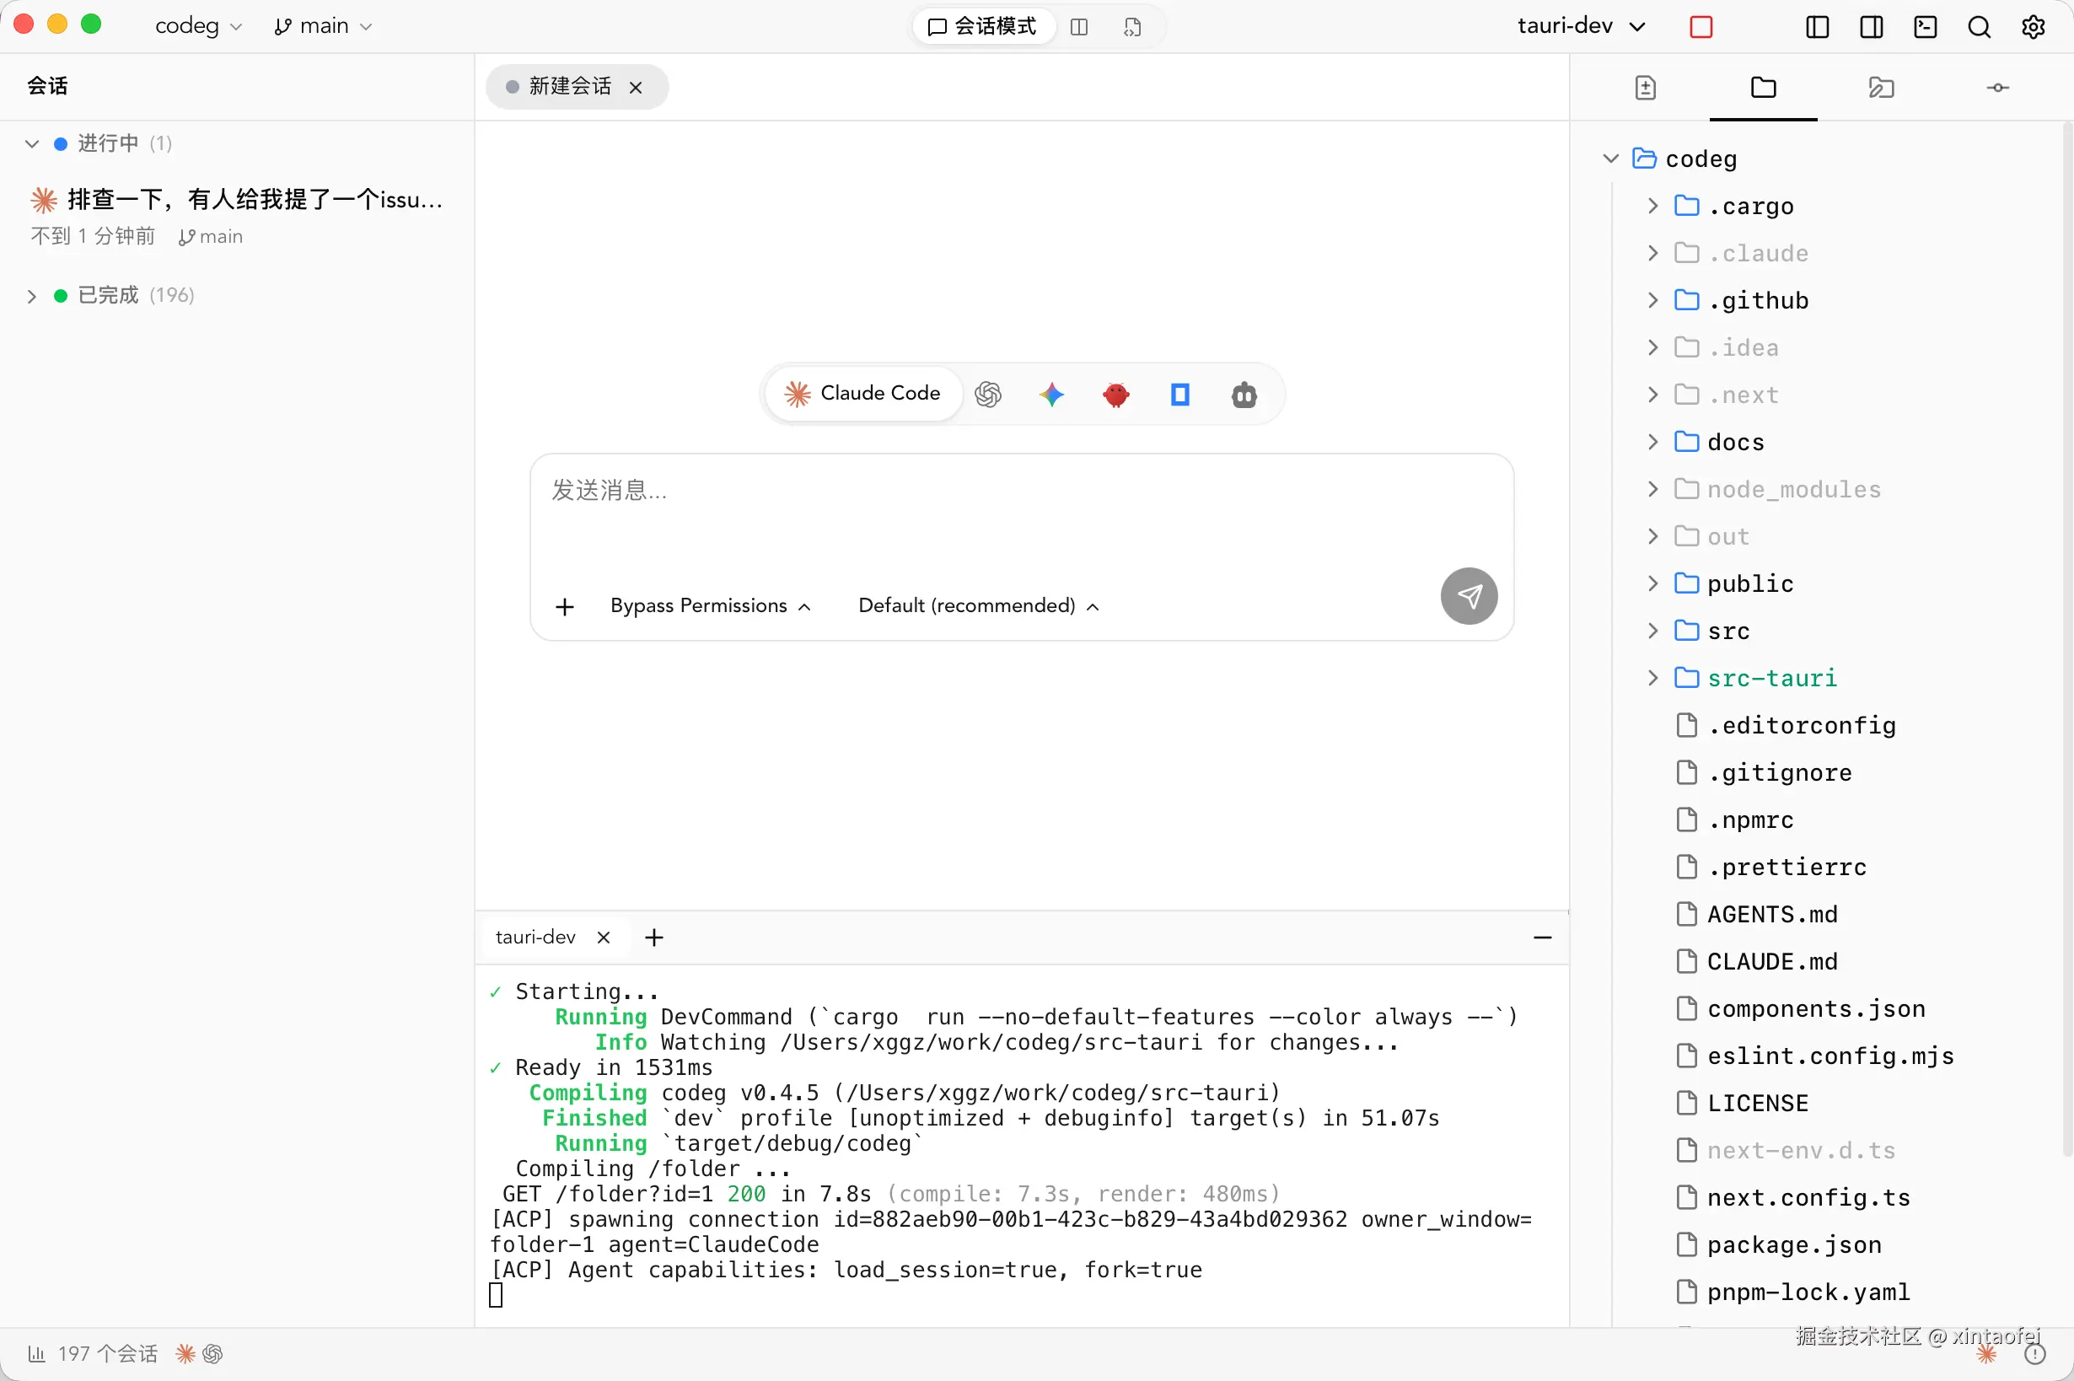Screen dimensions: 2074x1381
Task: Open the main branch selector
Action: click(323, 26)
